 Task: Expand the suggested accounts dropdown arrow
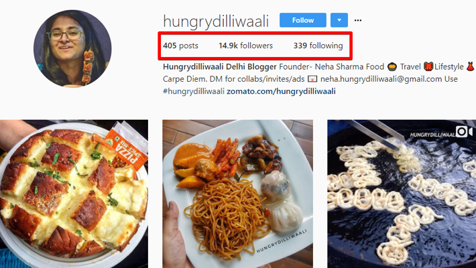point(339,20)
